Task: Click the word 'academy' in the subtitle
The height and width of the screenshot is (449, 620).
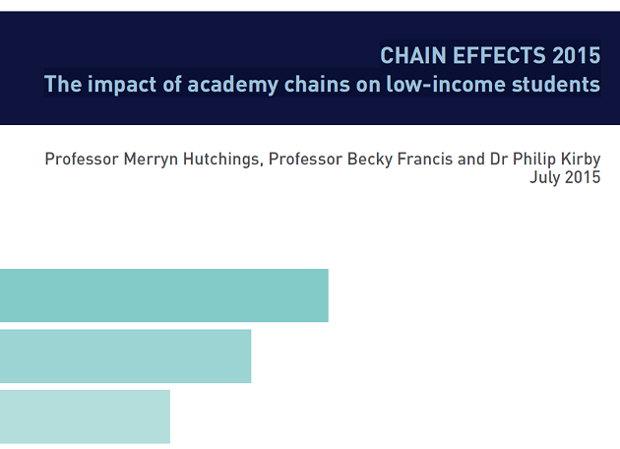Action: coord(232,85)
